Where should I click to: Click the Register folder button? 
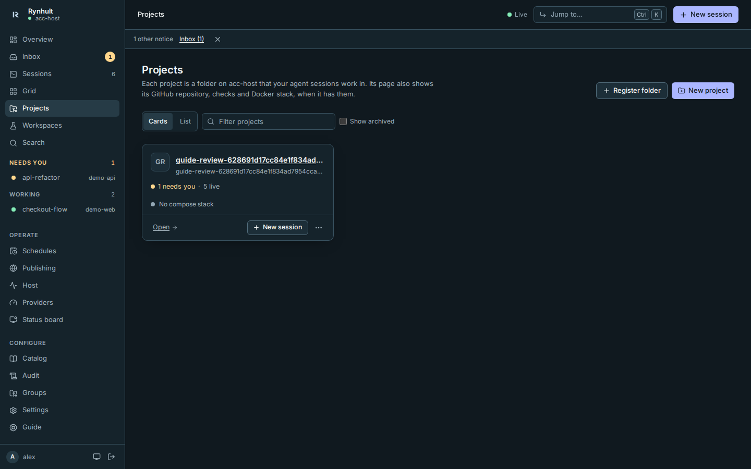click(632, 91)
